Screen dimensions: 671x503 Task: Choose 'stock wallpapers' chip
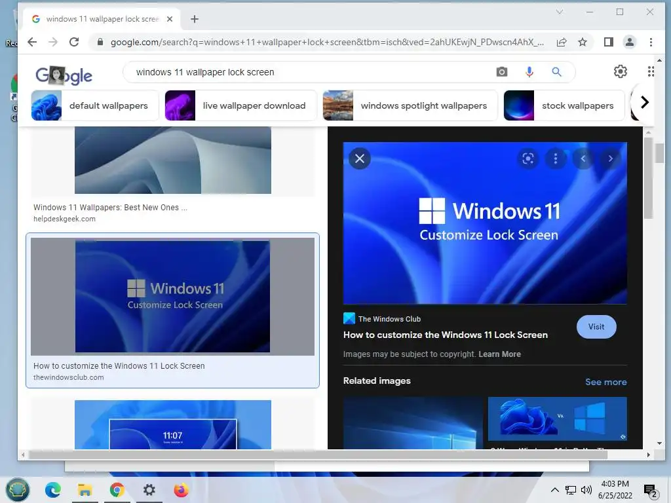coord(564,105)
